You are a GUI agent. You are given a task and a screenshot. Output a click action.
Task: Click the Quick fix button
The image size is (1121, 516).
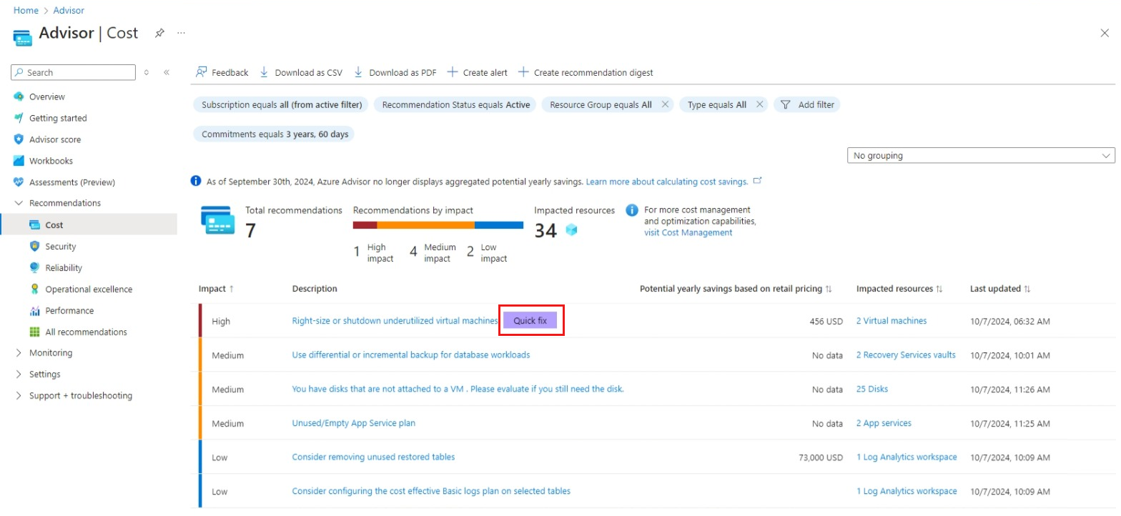pos(530,321)
